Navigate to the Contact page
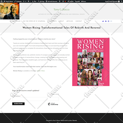The height and width of the screenshot is (123, 123). coord(79,21)
